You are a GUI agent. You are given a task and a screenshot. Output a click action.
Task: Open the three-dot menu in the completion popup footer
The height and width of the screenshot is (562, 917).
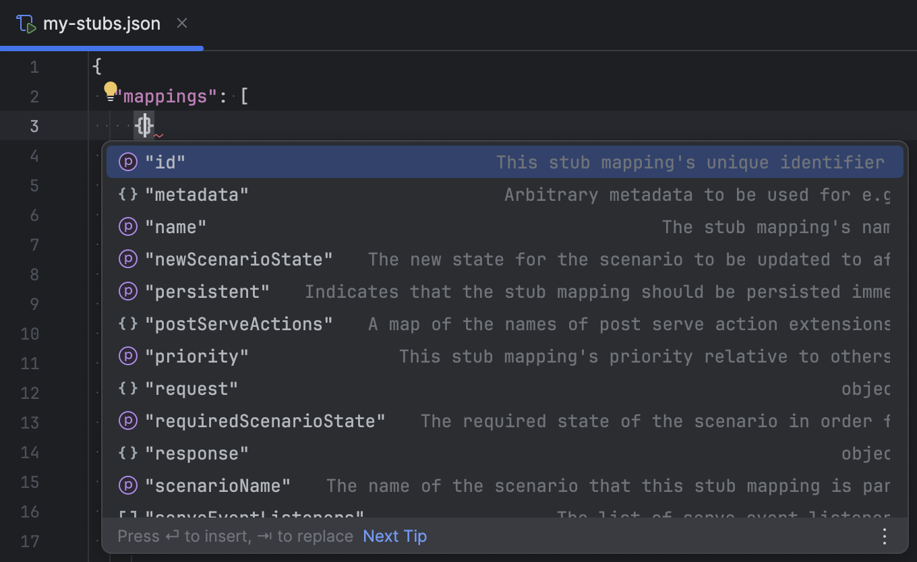coord(884,536)
